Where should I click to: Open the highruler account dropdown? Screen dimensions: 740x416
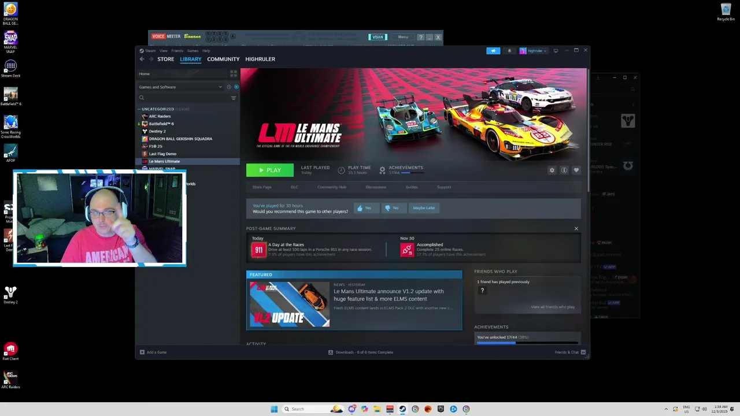click(x=533, y=51)
